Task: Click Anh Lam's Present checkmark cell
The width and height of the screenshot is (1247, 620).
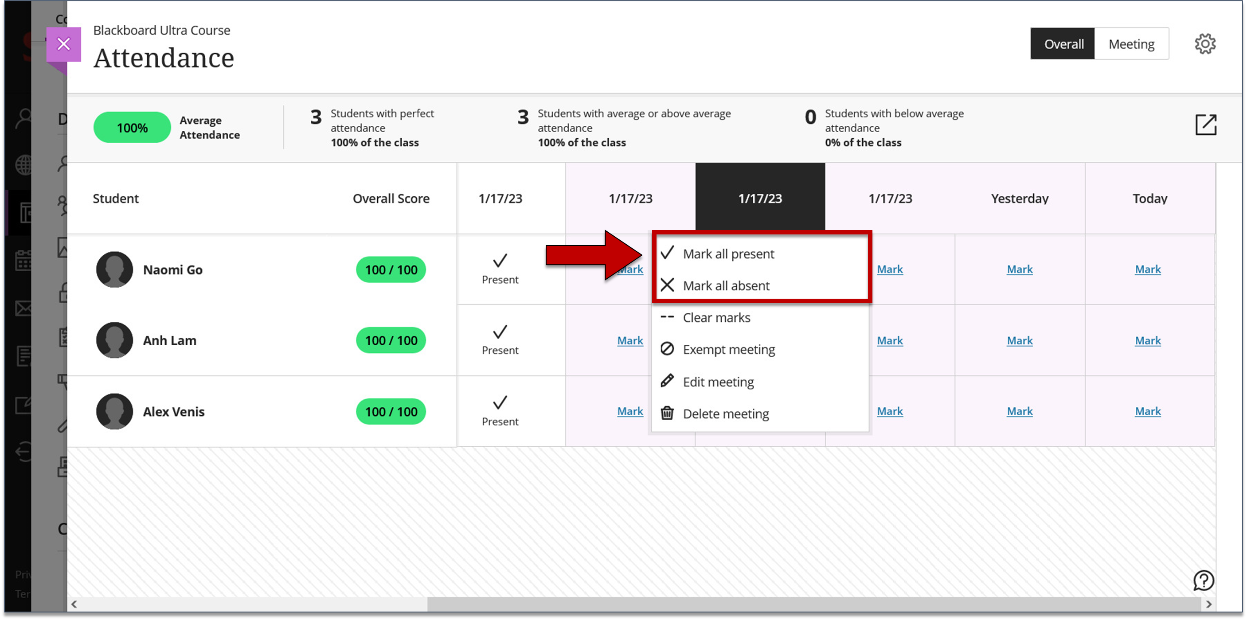Action: 500,340
